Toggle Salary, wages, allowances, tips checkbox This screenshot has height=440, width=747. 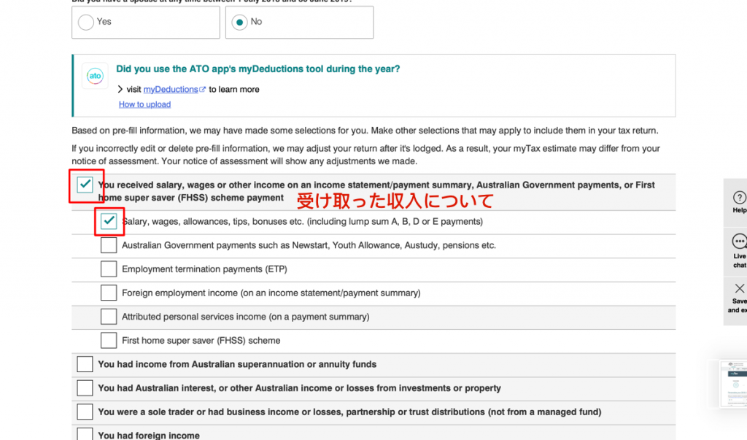coord(109,221)
